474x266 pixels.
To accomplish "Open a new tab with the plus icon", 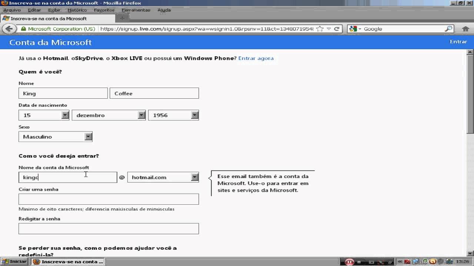I will click(x=122, y=18).
